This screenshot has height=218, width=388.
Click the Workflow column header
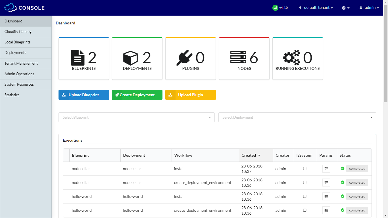[x=205, y=155]
